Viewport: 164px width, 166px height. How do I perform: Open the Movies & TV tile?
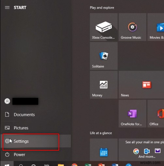[156, 27]
